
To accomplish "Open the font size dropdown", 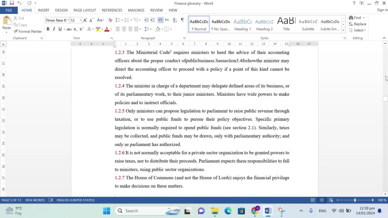I will [x=80, y=20].
